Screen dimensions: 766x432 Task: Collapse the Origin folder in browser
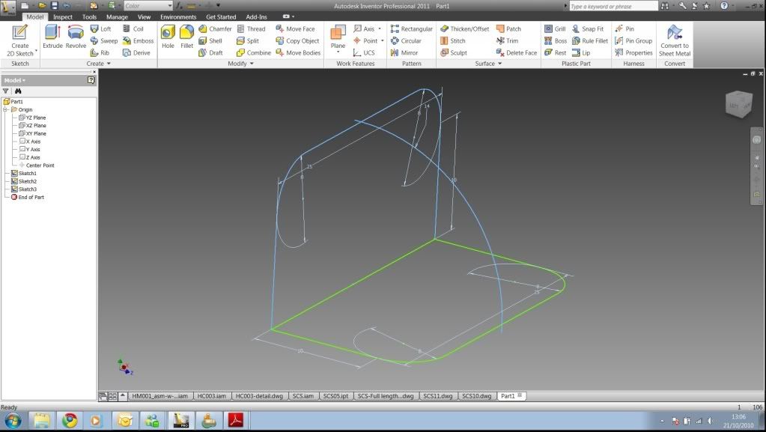point(6,109)
